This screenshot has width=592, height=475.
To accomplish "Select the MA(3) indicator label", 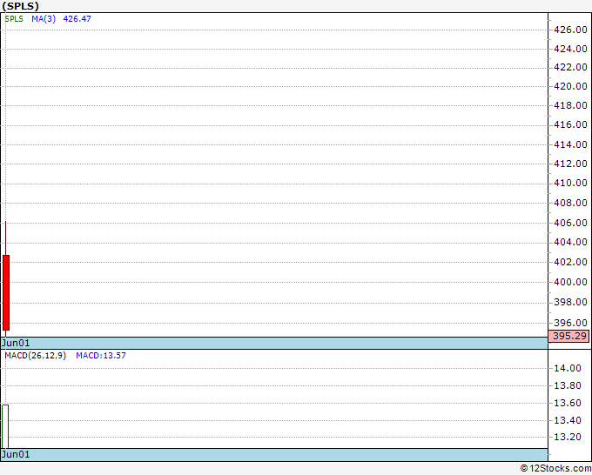I will 44,19.
